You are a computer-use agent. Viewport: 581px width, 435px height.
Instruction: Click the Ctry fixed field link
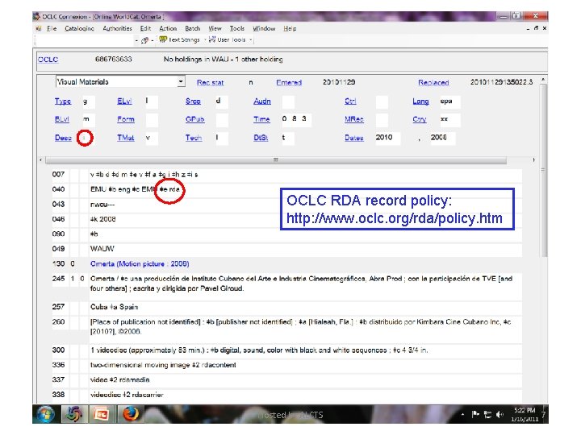point(420,119)
